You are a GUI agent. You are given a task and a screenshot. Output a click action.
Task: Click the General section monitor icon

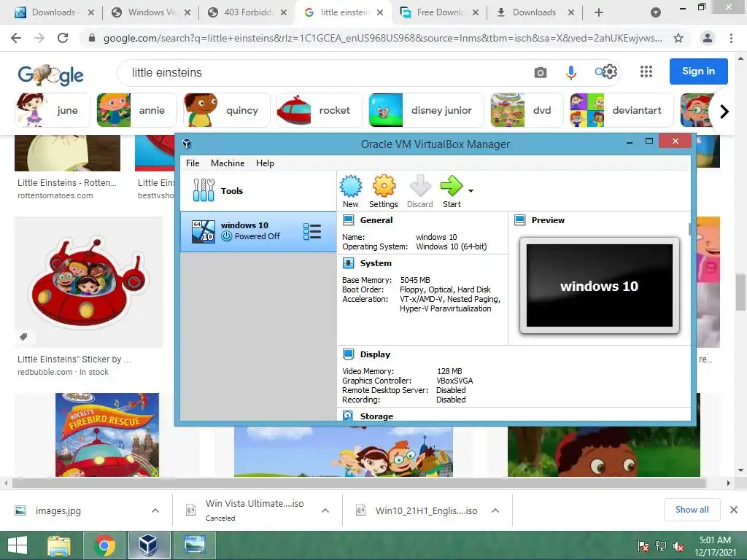pyautogui.click(x=348, y=220)
